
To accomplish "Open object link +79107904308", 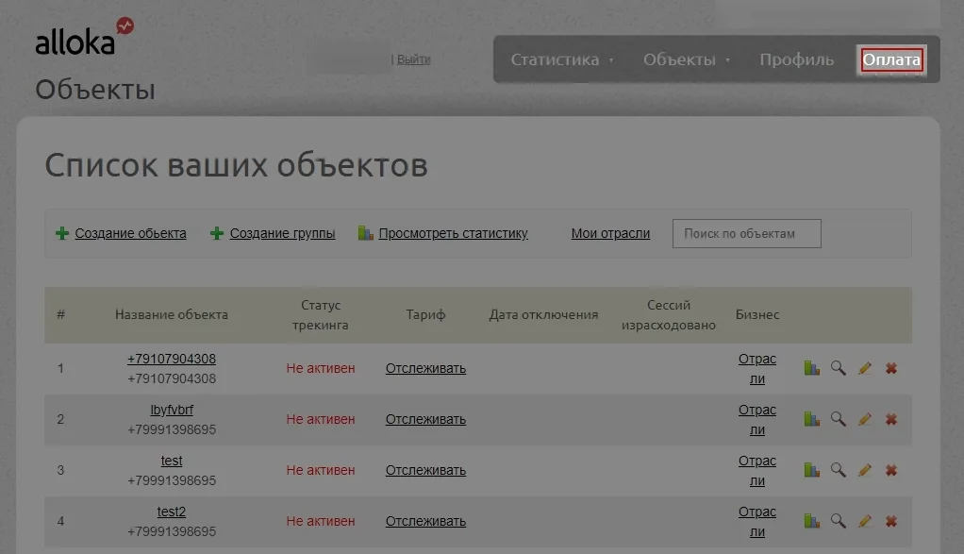I will 172,359.
